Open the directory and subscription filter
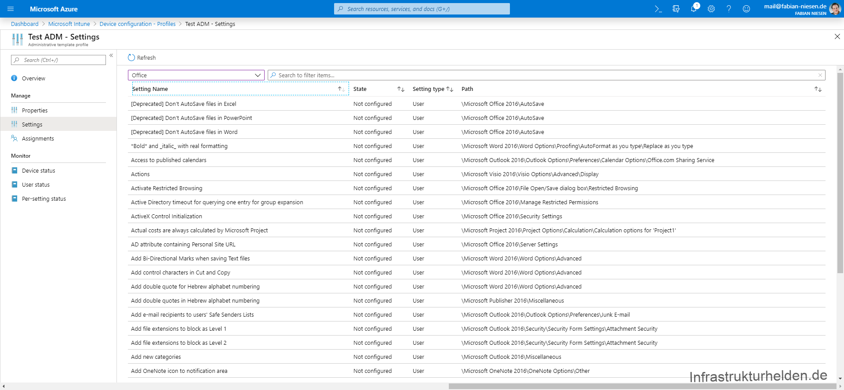Viewport: 844px width, 390px height. [x=676, y=9]
